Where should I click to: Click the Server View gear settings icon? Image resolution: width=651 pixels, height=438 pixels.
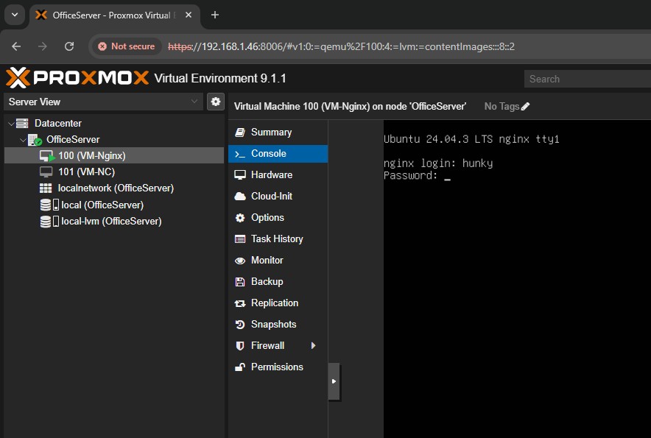pyautogui.click(x=216, y=102)
